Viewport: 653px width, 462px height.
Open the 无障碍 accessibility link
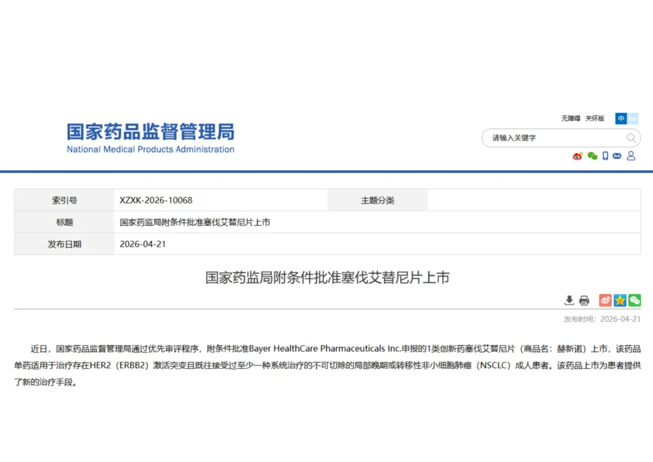571,118
